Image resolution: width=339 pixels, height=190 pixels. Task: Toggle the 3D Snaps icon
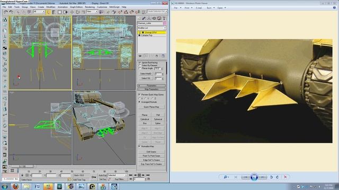[x=120, y=12]
